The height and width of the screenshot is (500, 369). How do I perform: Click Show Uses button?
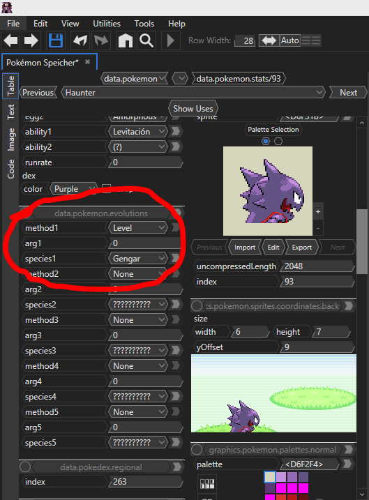[193, 108]
